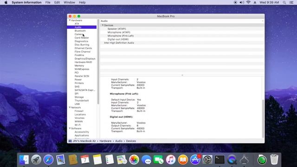Launch Launchpad rocket icon in dock
This screenshot has height=167, width=297.
(36, 160)
